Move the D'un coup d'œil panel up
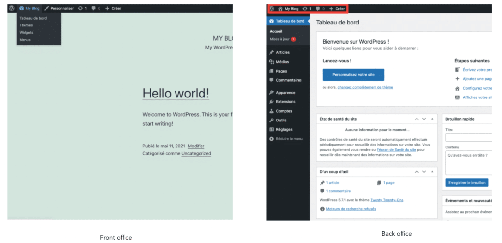The image size is (502, 243). pos(417,171)
